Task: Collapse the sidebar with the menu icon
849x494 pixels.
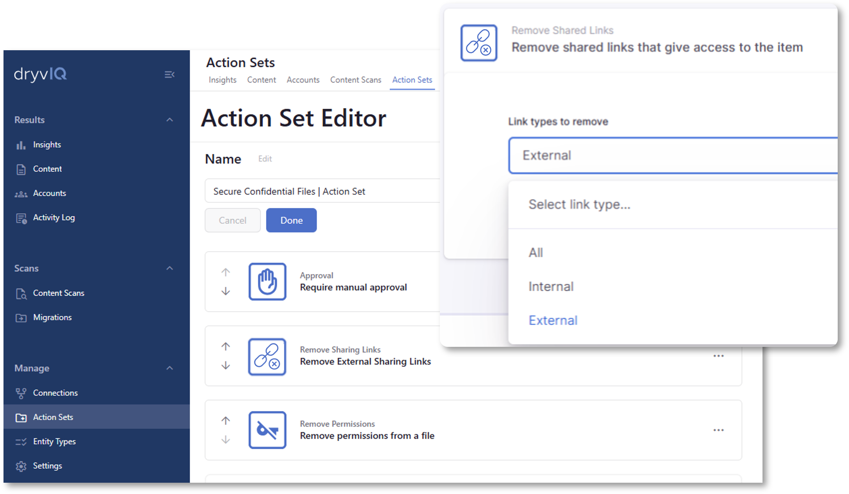Action: tap(169, 74)
